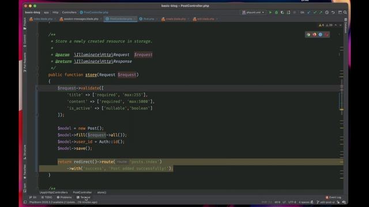Preview the file in Firefox browser
The image size is (369, 207).
click(314, 34)
